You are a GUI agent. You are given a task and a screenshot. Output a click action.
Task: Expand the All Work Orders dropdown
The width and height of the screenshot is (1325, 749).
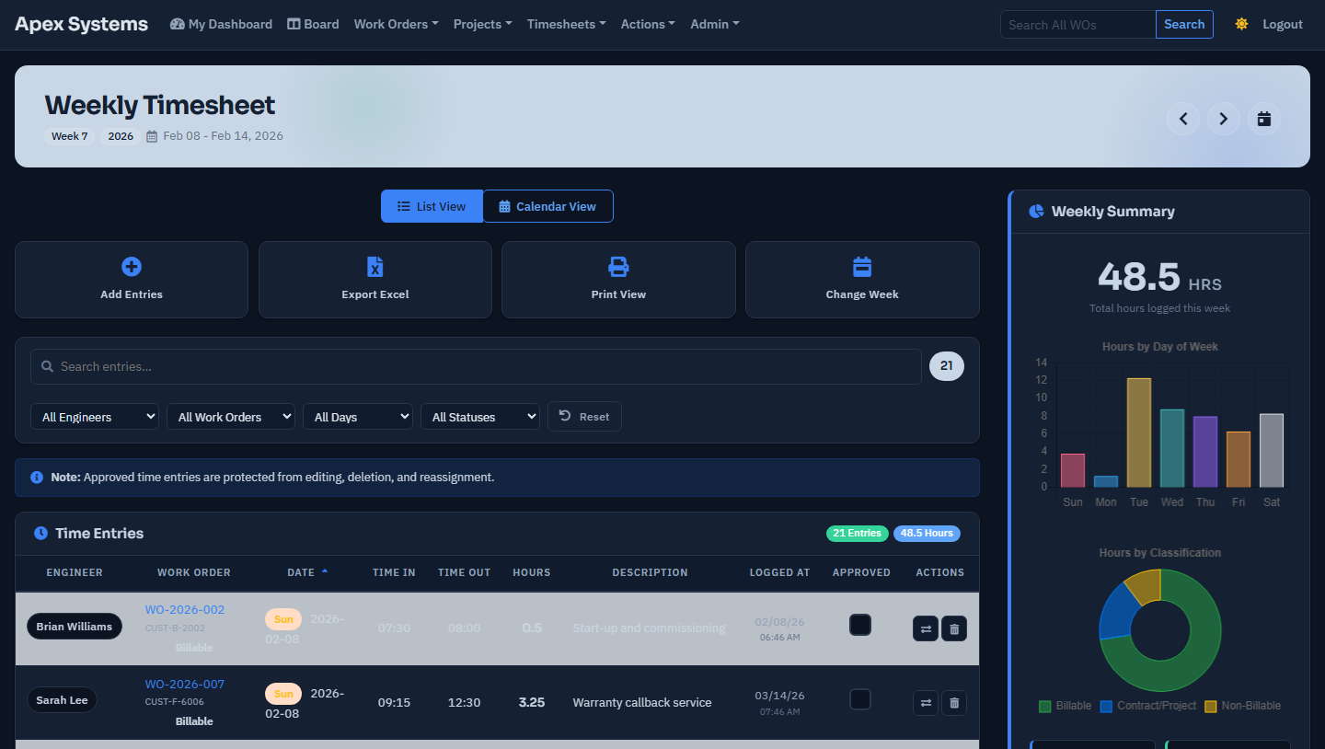coord(230,417)
